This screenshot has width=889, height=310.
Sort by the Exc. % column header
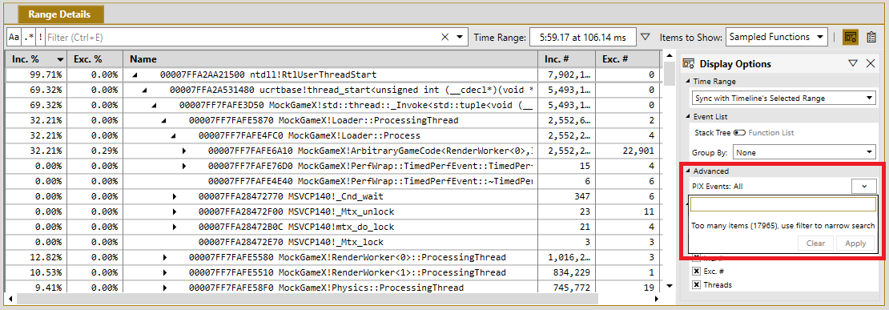[x=95, y=59]
